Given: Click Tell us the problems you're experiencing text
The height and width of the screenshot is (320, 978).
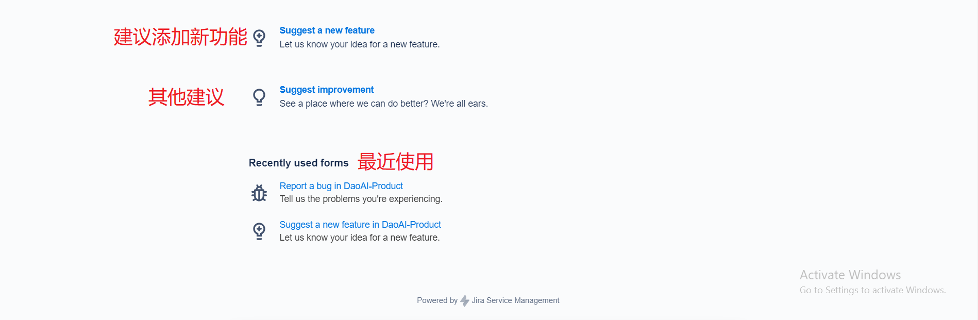Looking at the screenshot, I should (361, 199).
